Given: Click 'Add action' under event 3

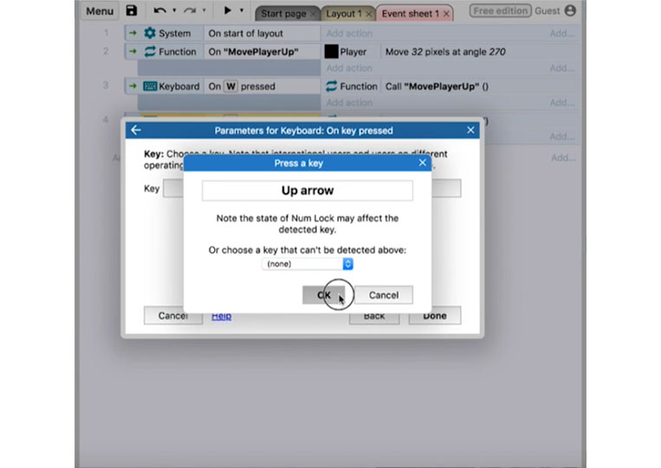Looking at the screenshot, I should pyautogui.click(x=349, y=102).
